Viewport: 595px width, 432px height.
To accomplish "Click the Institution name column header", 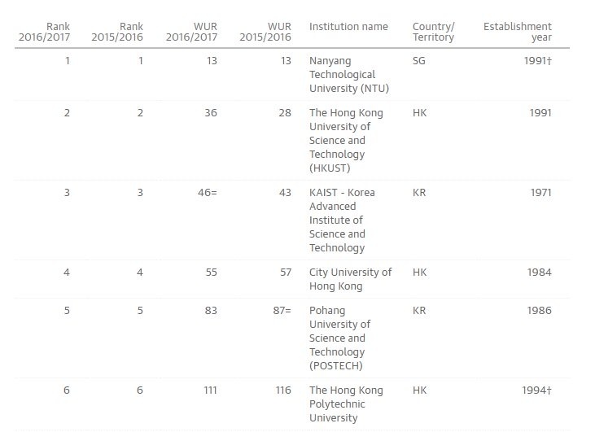I will [x=348, y=27].
